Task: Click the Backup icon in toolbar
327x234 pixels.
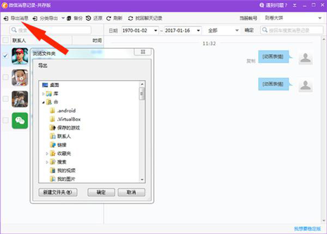Action: tap(69, 19)
